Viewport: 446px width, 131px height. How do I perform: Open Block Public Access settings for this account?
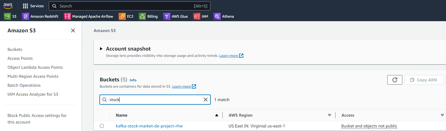[x=37, y=119]
